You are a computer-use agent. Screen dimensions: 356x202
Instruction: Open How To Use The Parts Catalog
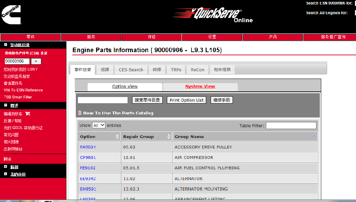pos(118,113)
